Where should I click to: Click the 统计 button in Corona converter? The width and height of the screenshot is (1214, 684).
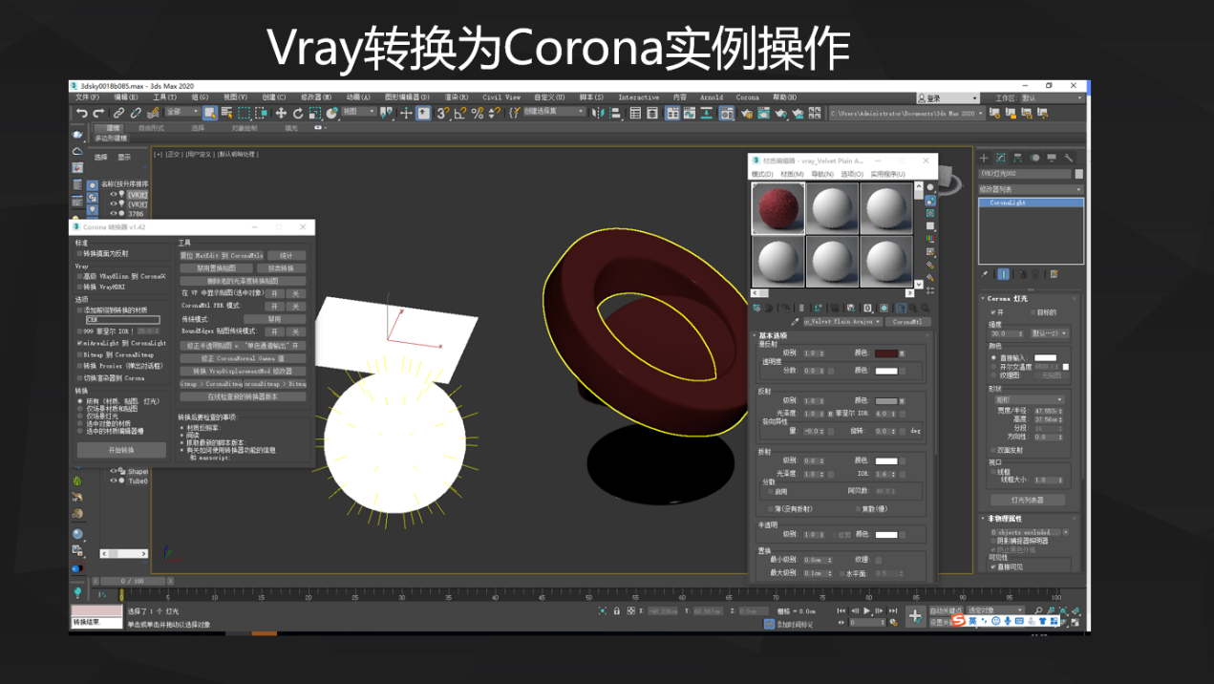287,256
